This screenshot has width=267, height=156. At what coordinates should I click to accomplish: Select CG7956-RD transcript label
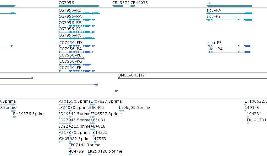(x=70, y=10)
